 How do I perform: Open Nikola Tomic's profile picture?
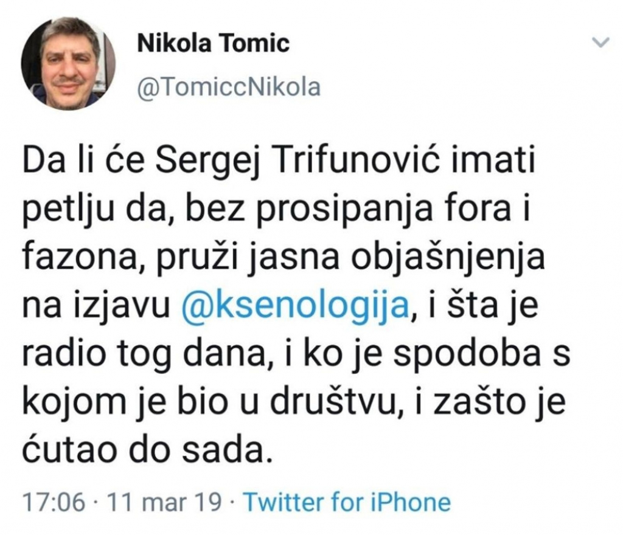pos(68,64)
